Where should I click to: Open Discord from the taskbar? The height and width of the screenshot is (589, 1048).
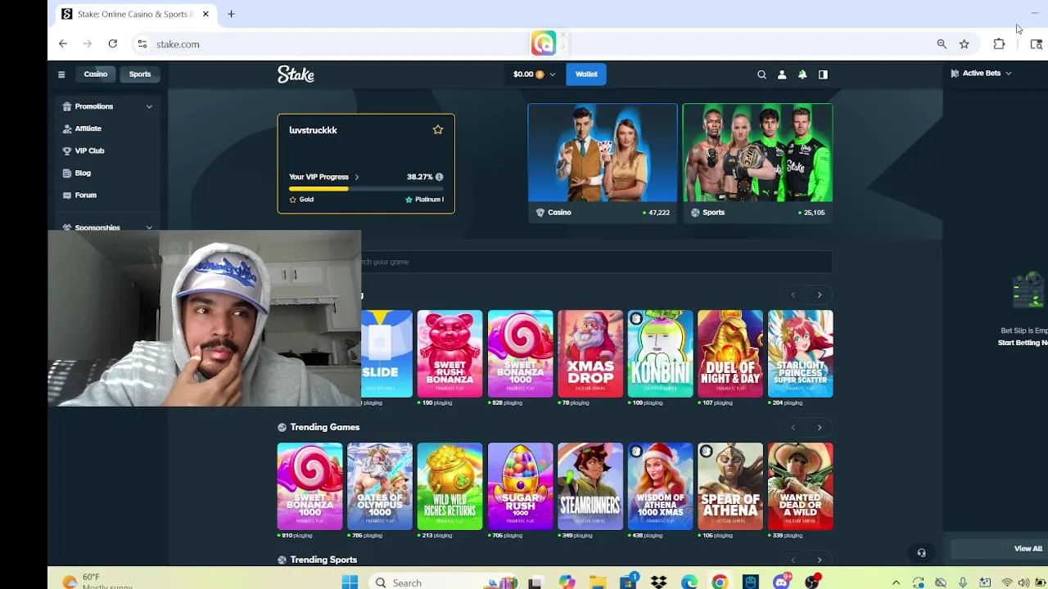pos(782,582)
